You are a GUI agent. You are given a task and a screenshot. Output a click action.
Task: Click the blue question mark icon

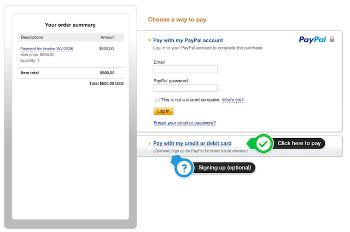184,168
